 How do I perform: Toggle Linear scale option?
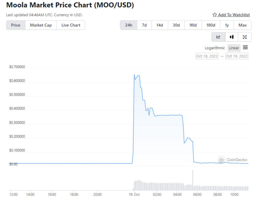(x=234, y=48)
